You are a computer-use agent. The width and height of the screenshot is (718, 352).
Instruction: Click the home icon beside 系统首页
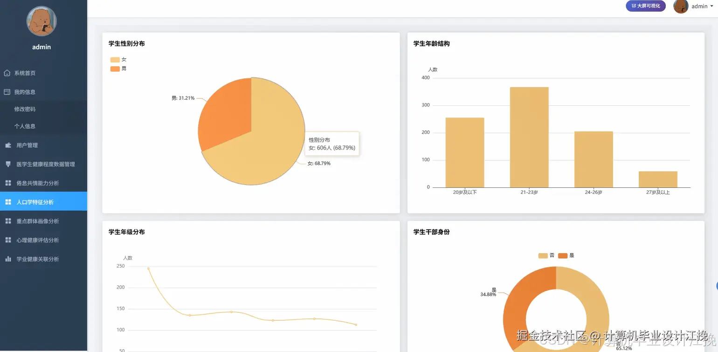[7, 73]
